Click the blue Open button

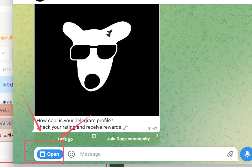click(x=50, y=154)
